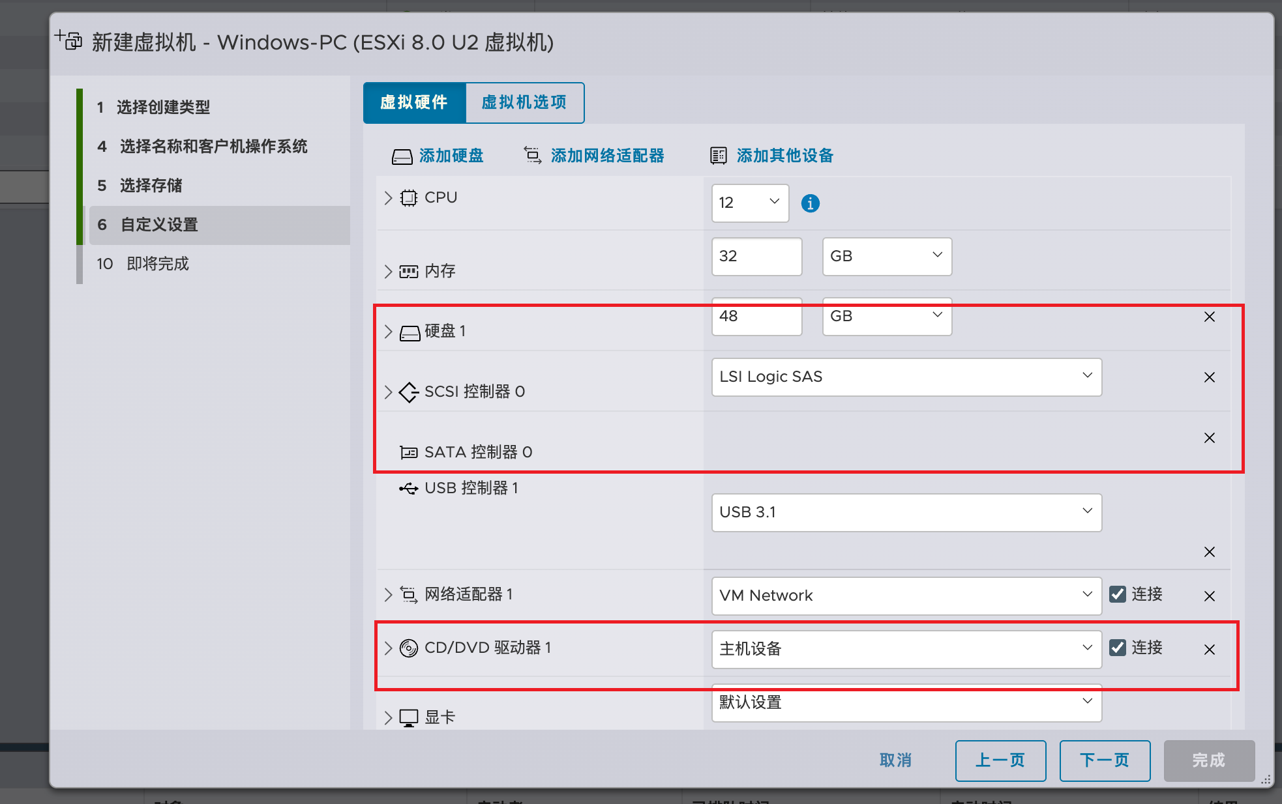Go to step 5 选择存储
The width and height of the screenshot is (1282, 804).
(x=151, y=186)
